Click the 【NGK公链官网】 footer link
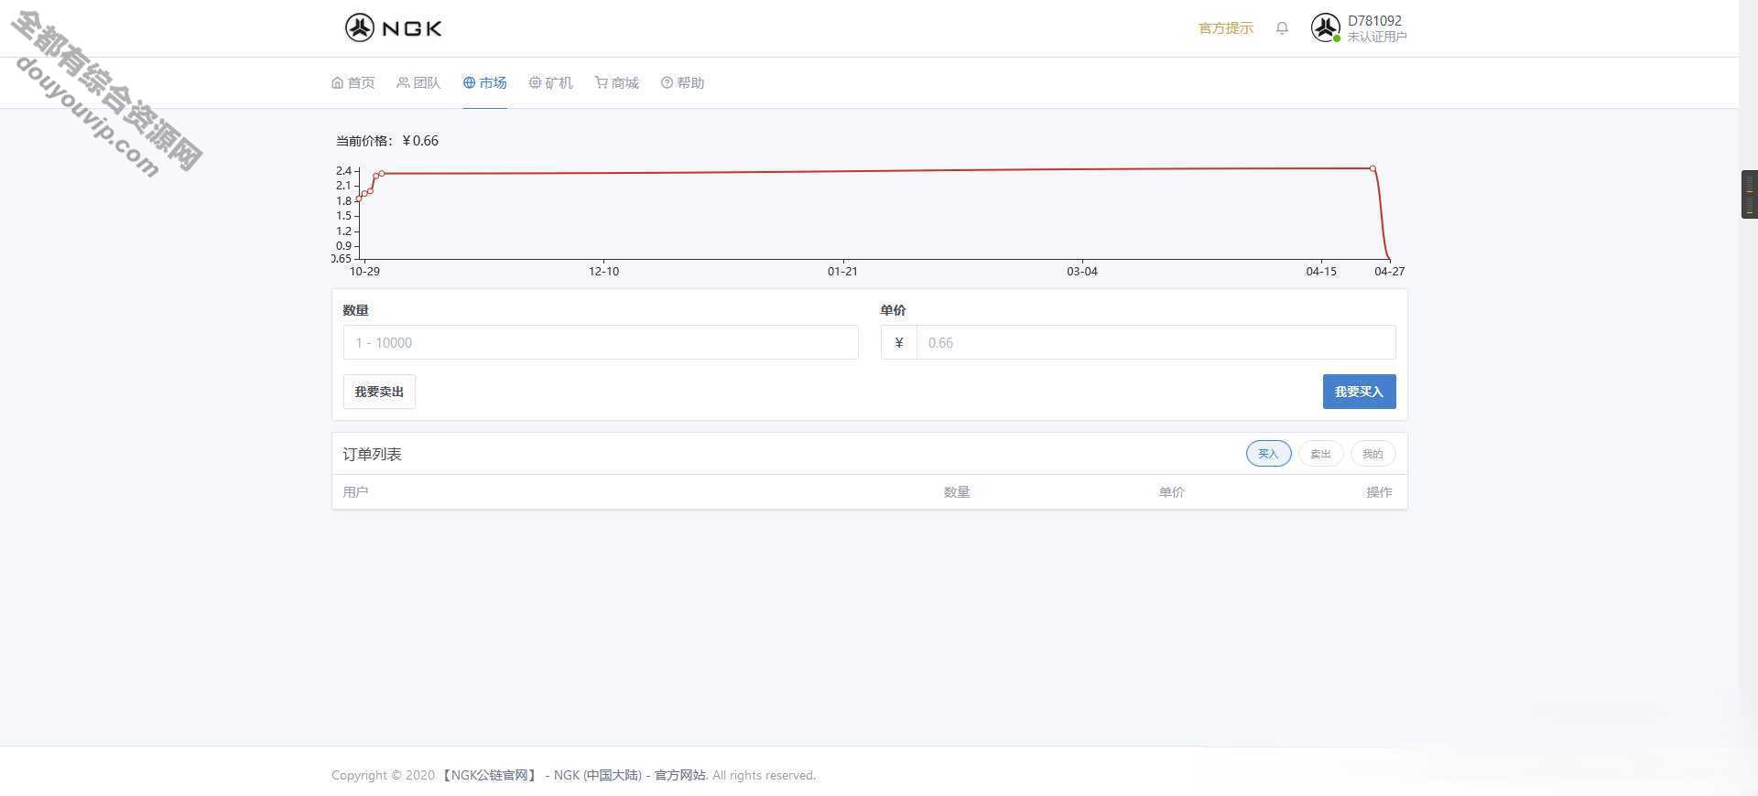 click(489, 775)
